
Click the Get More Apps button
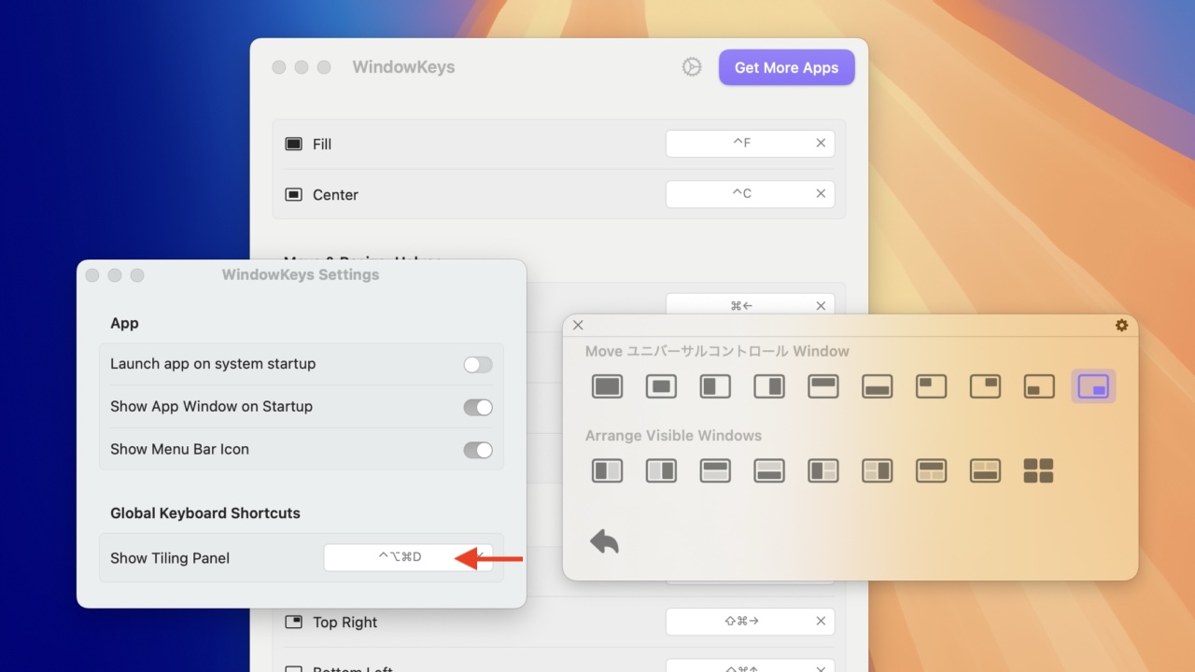coord(787,67)
